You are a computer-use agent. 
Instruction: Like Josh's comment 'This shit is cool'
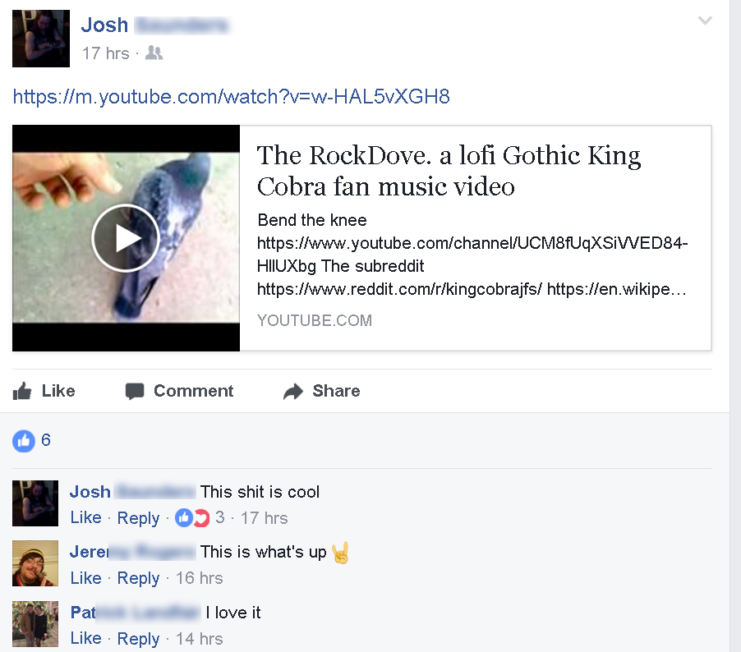coord(85,517)
